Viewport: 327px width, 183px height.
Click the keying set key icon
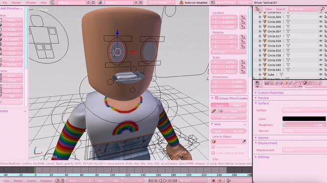click(x=229, y=181)
